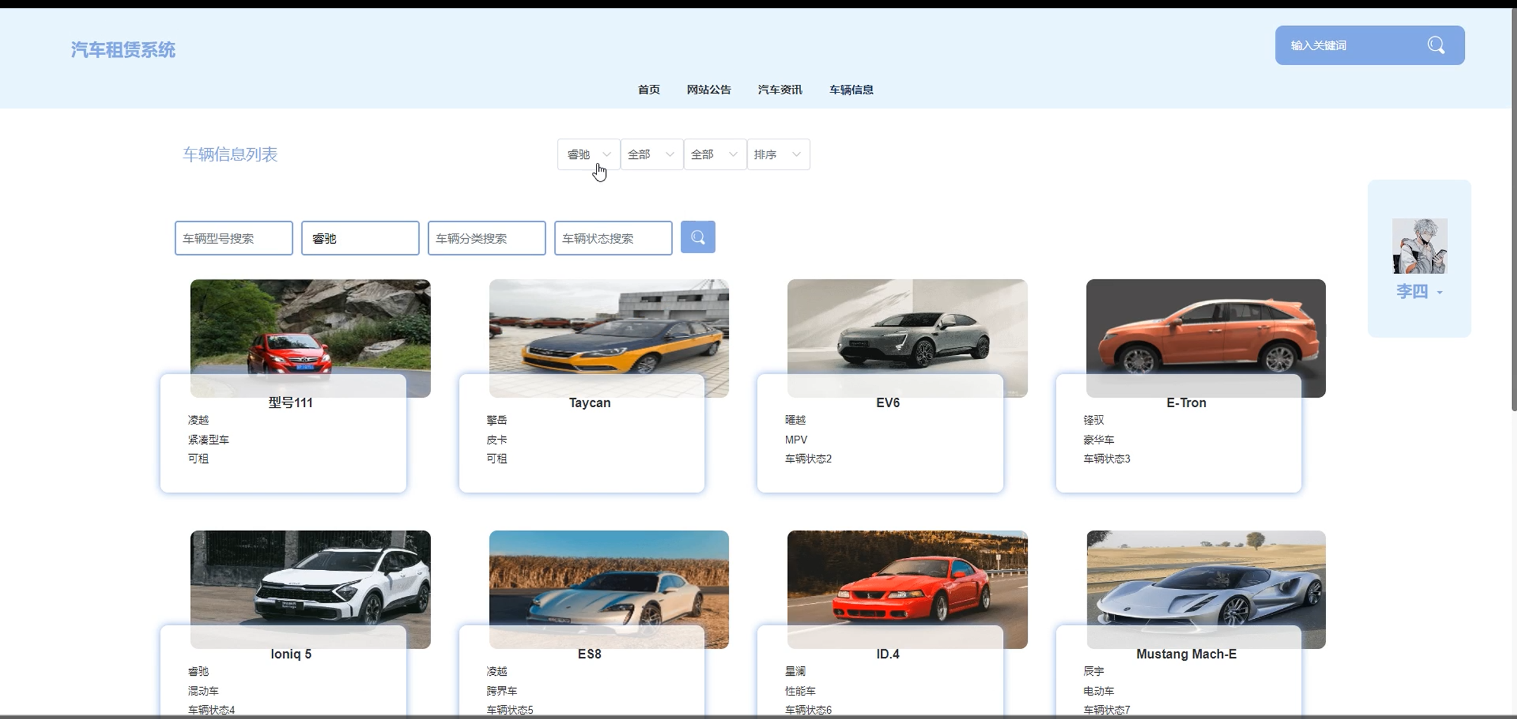Go to the 首页 nav item

tap(649, 90)
